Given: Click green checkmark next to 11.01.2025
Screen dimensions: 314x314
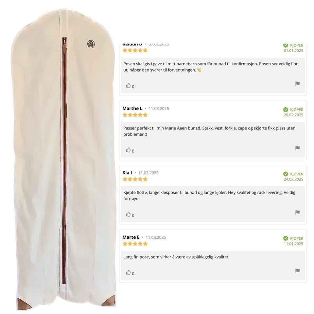Looking at the screenshot, I should [x=286, y=238].
